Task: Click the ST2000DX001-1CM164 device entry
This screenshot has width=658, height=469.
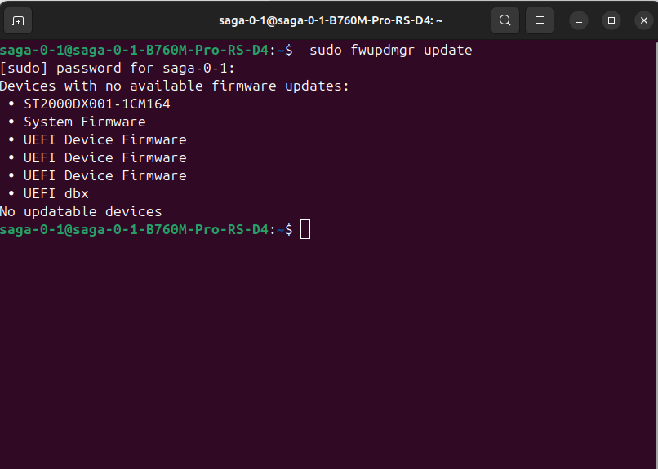Action: point(96,104)
